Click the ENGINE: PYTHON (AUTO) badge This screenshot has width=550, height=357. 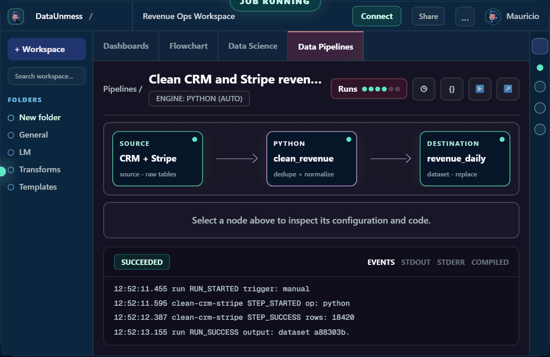click(199, 98)
